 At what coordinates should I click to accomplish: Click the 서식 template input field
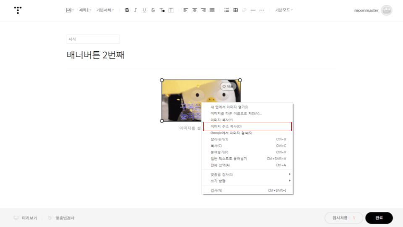click(93, 39)
